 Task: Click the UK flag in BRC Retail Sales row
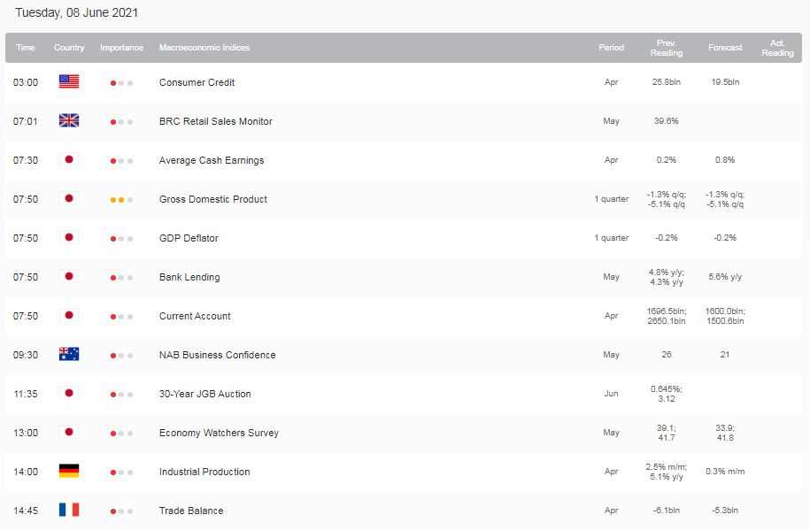69,120
